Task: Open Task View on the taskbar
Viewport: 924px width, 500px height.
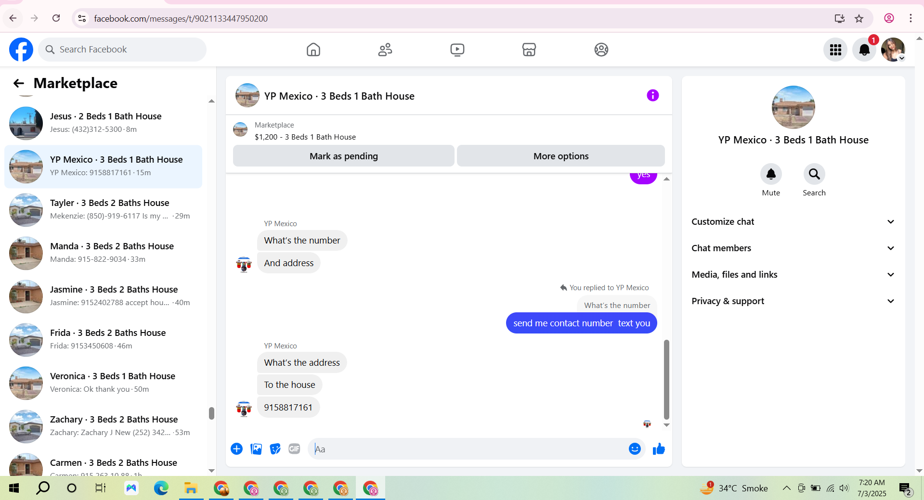Action: click(100, 488)
